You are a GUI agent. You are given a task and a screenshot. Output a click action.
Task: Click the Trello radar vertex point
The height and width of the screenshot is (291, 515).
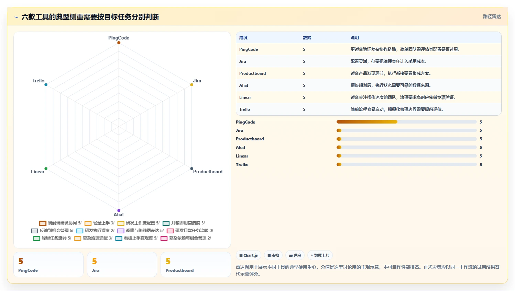pyautogui.click(x=46, y=85)
